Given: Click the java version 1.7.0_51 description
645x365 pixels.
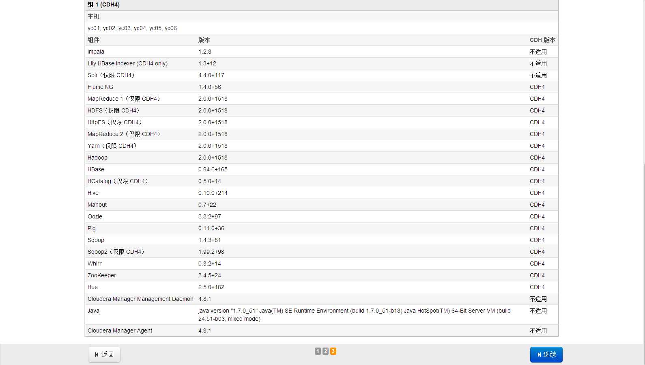Looking at the screenshot, I should tap(355, 315).
